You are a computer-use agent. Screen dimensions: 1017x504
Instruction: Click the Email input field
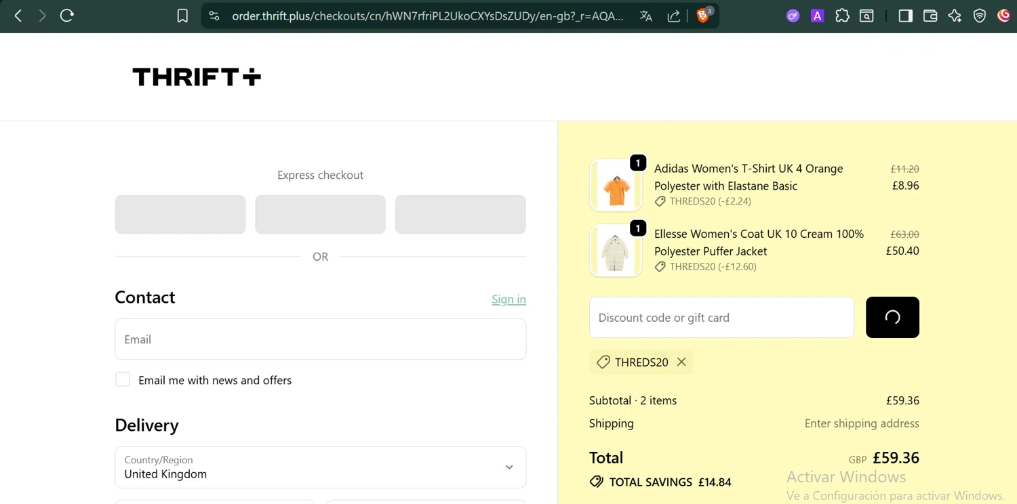[x=321, y=339]
